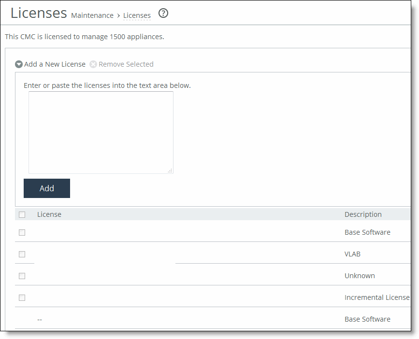This screenshot has height=339, width=419.
Task: Tick the Unknown license row checkbox
Action: pyautogui.click(x=22, y=276)
